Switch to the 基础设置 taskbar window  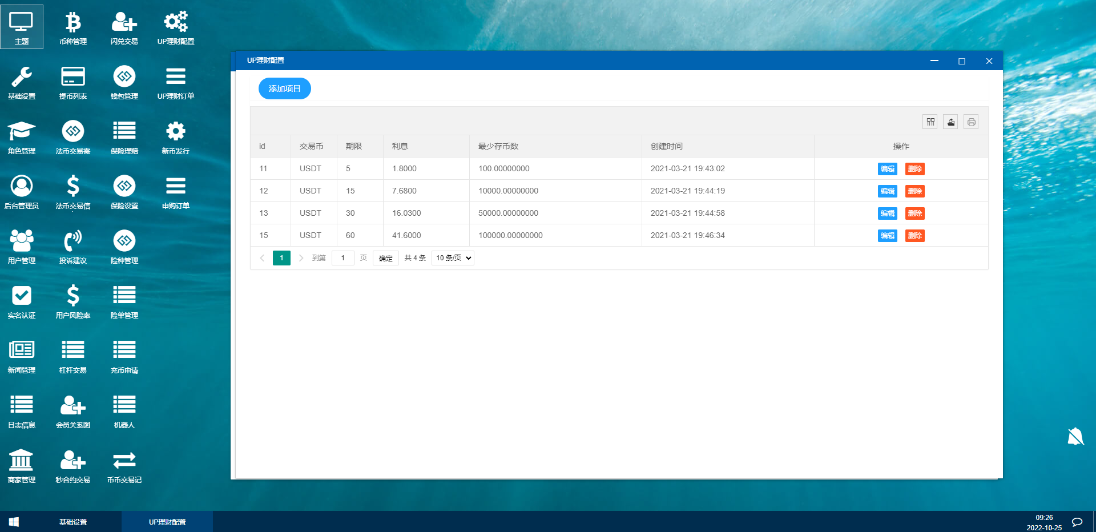point(73,521)
